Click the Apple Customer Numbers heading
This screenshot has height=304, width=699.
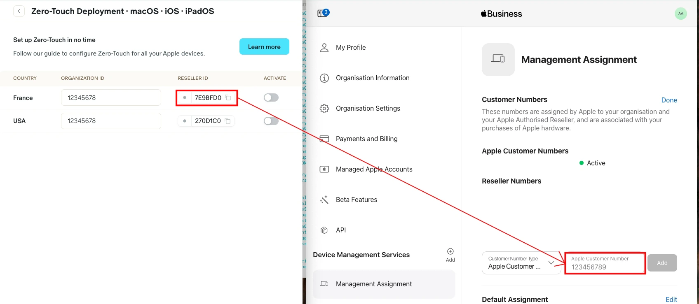click(x=525, y=151)
